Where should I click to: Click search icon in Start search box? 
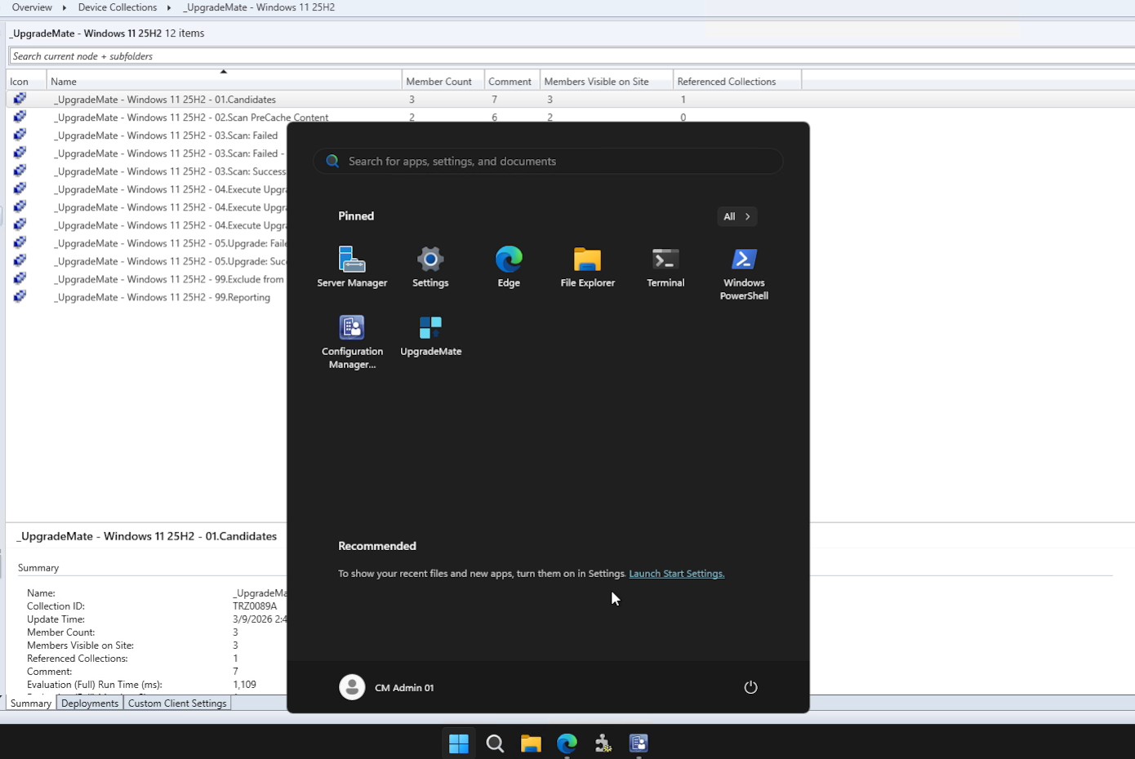click(x=332, y=161)
